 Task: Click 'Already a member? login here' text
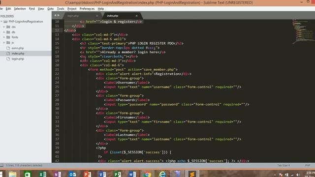click(x=130, y=52)
